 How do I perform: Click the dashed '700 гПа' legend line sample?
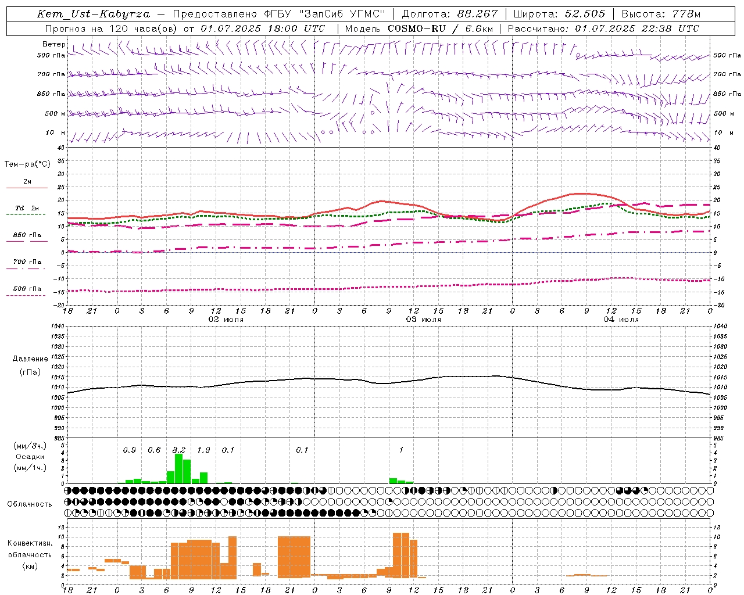click(x=26, y=268)
